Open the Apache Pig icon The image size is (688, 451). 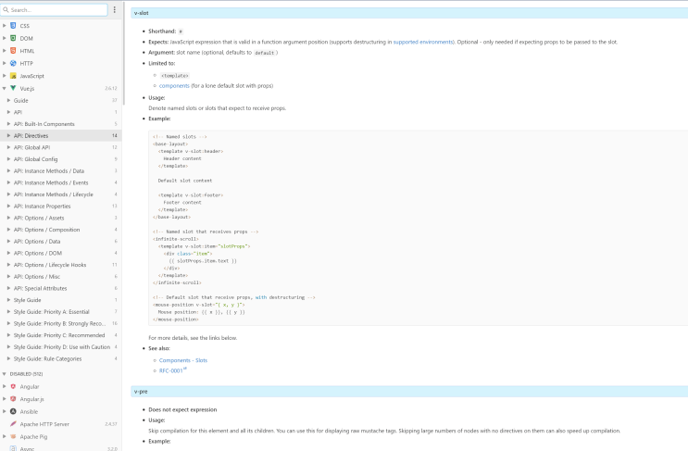click(13, 436)
